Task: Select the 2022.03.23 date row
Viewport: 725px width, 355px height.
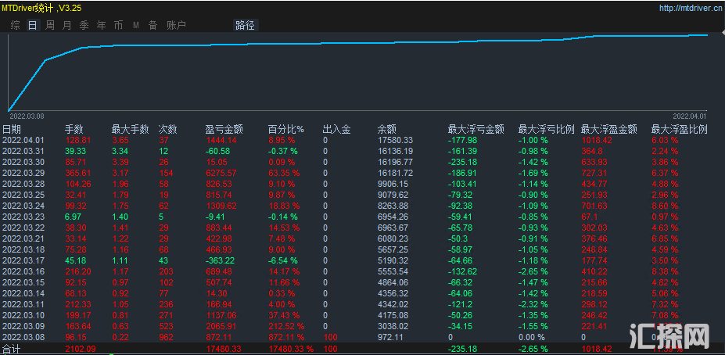Action: [23, 217]
